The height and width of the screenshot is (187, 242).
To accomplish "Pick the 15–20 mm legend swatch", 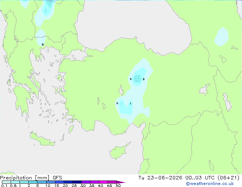I will (x=60, y=182).
